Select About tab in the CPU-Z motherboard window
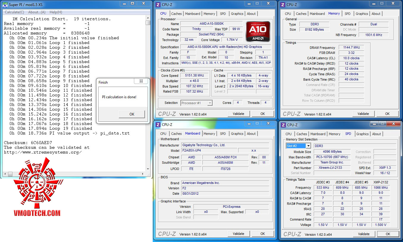The image size is (403, 242). click(x=251, y=134)
